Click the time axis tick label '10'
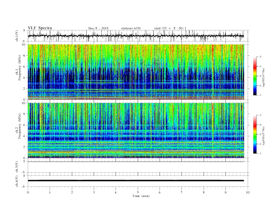 [248, 192]
